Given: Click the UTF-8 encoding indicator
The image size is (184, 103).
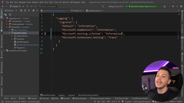Looking at the screenshot, I should point(114,102).
